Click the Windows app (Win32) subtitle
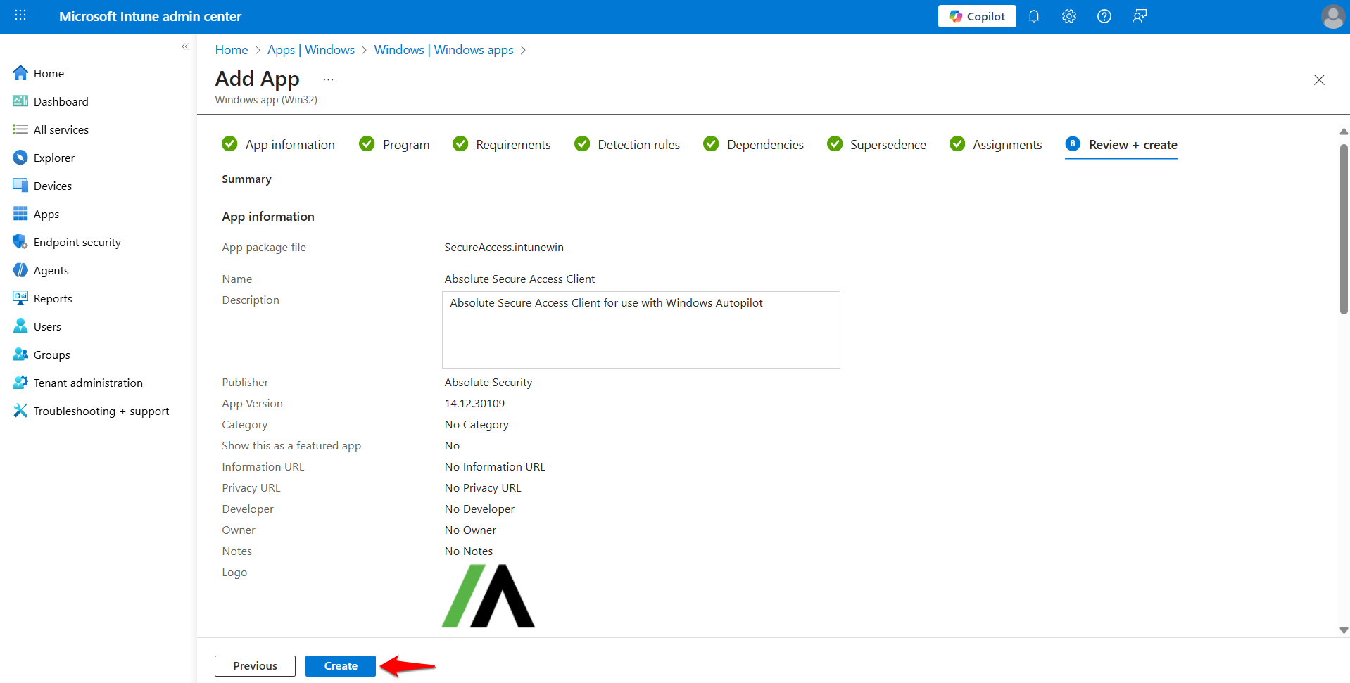This screenshot has width=1350, height=683. coord(266,100)
